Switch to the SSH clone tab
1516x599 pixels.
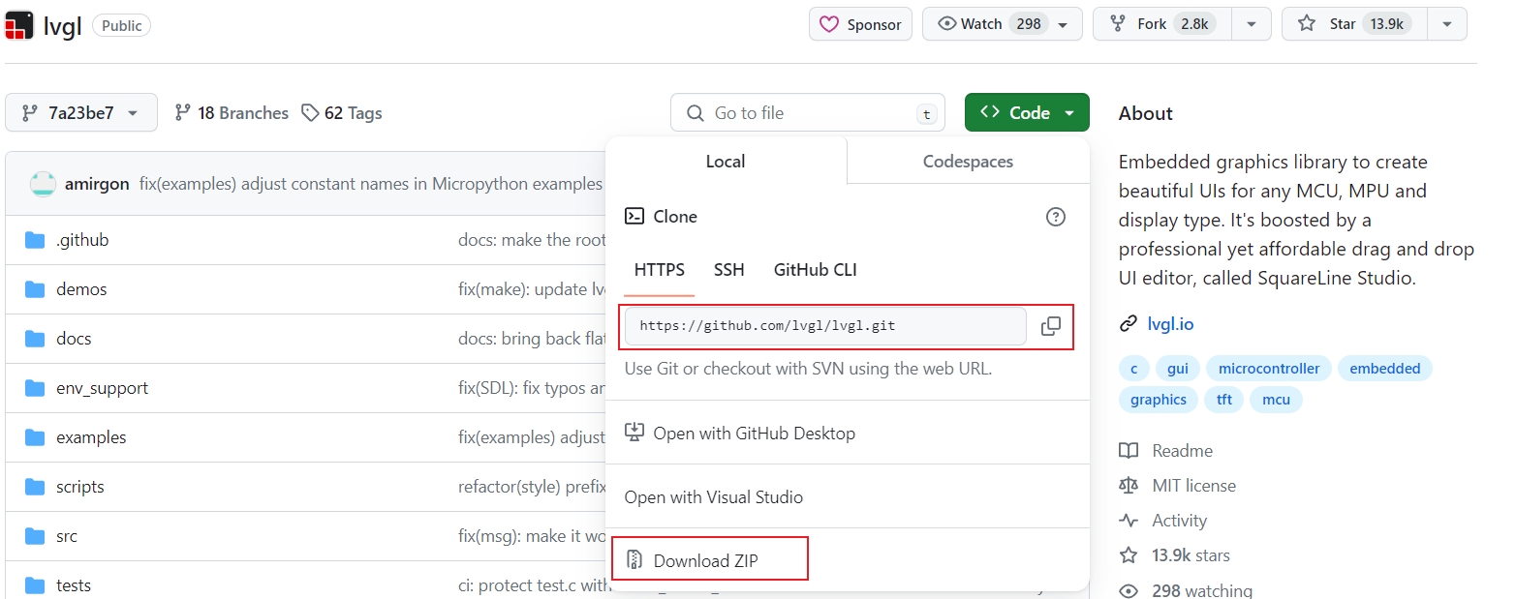coord(728,270)
